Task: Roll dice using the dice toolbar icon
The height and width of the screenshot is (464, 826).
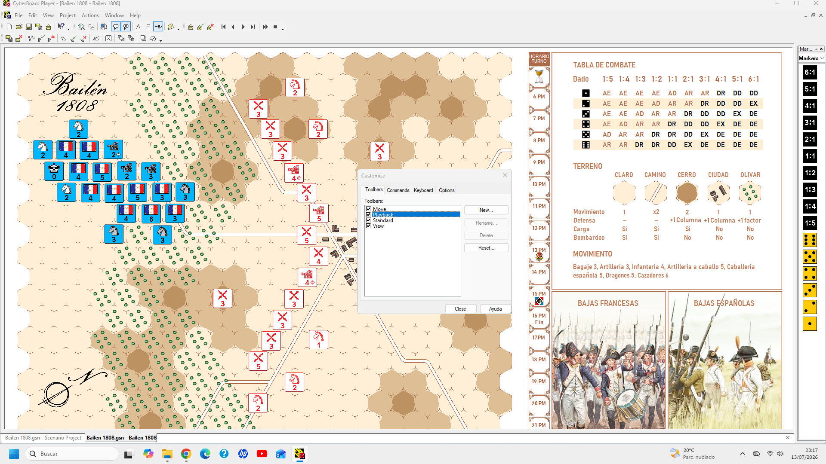Action: 108,39
